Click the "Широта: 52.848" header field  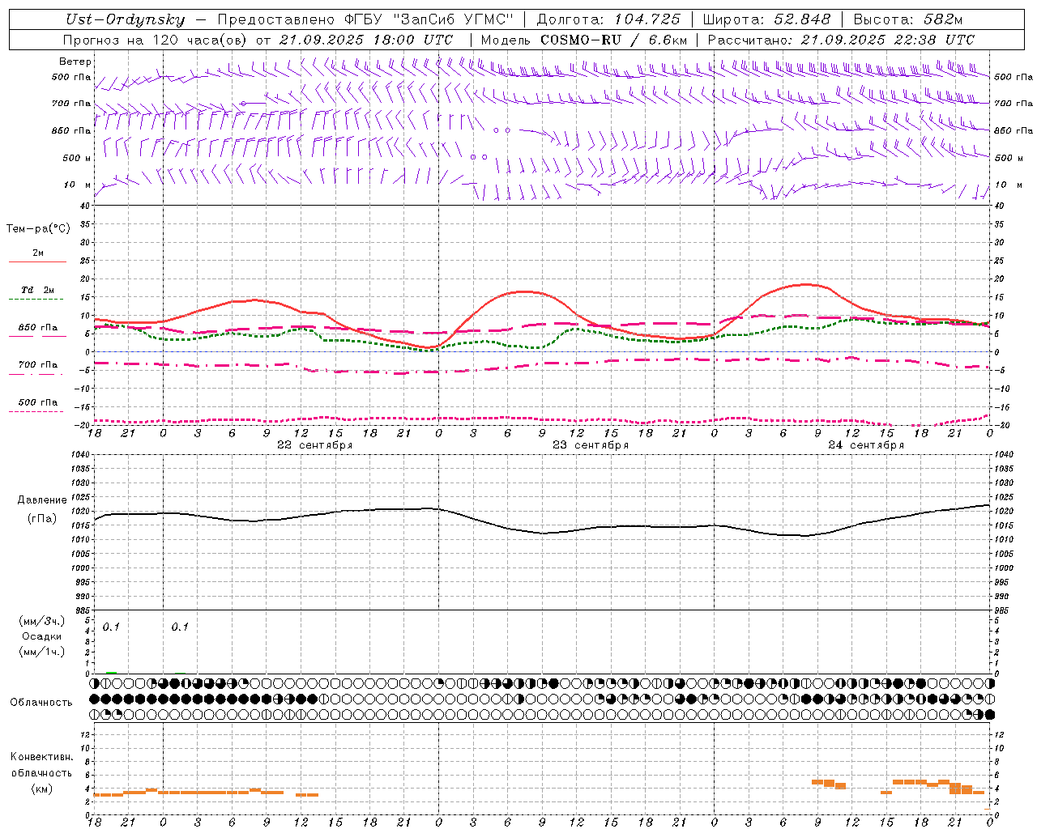click(x=766, y=19)
